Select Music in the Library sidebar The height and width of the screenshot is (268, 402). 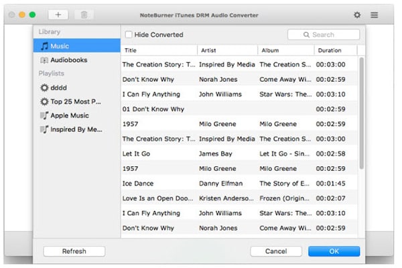(77, 46)
